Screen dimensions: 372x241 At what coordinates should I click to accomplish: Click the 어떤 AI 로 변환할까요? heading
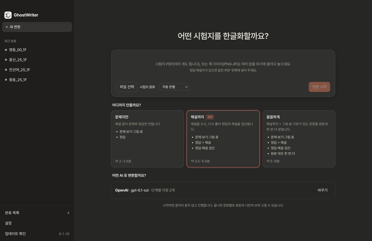click(129, 176)
